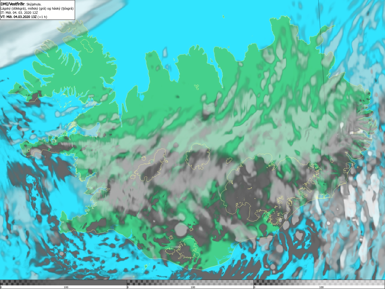Click the '100' label under the medium gray scale
385x289 pixels.
coord(193,287)
